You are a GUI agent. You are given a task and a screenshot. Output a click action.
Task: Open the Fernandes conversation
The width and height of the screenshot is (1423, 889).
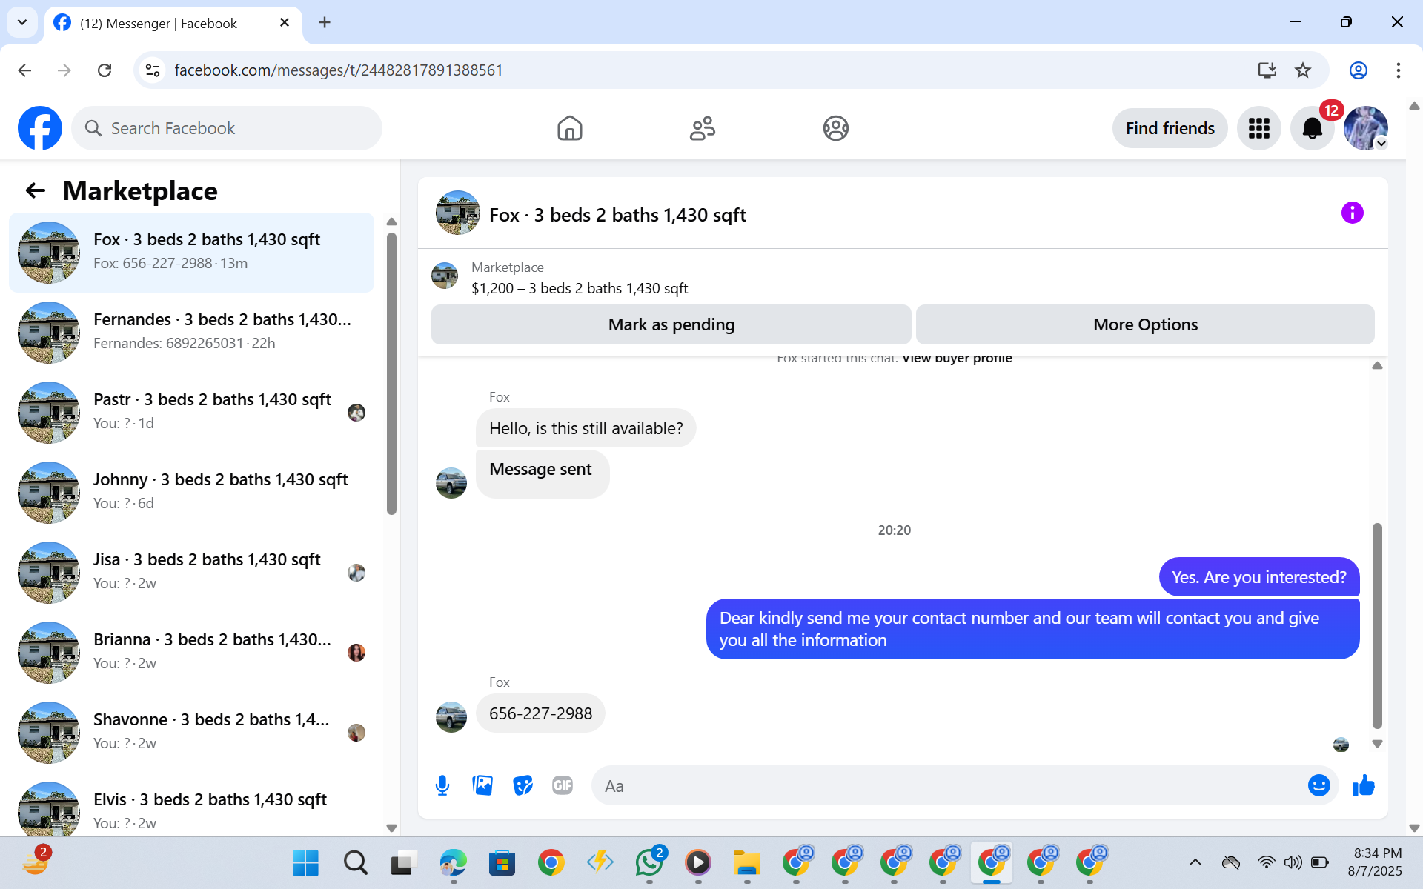[x=191, y=332]
